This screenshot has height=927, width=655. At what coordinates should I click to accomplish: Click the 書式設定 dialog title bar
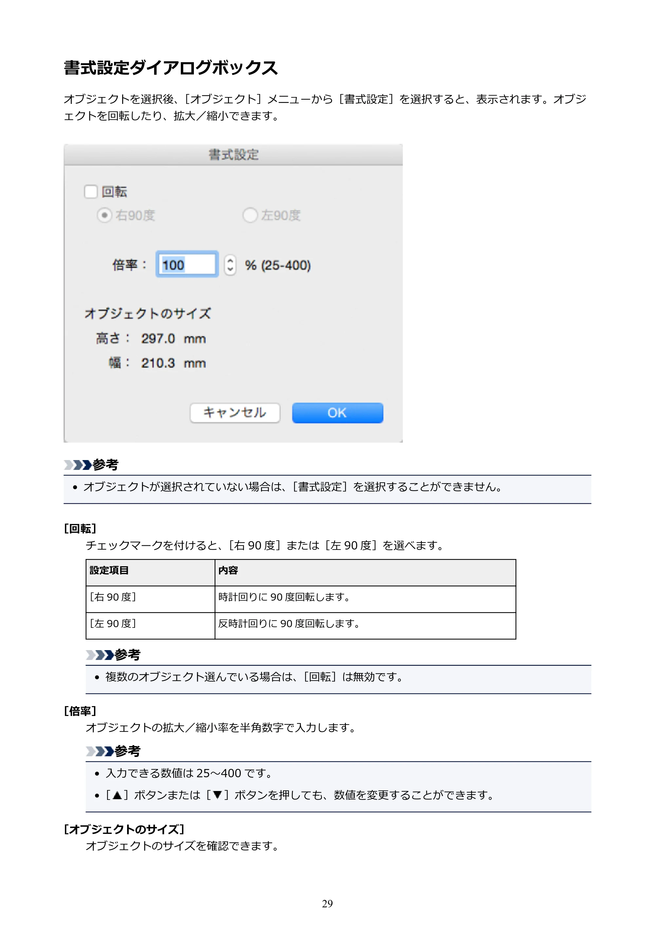(233, 155)
